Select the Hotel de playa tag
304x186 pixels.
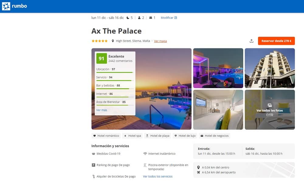(x=157, y=136)
